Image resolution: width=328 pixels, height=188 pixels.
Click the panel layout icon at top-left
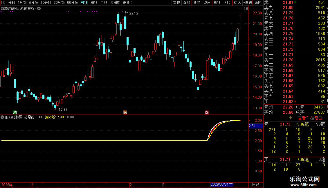point(3,3)
